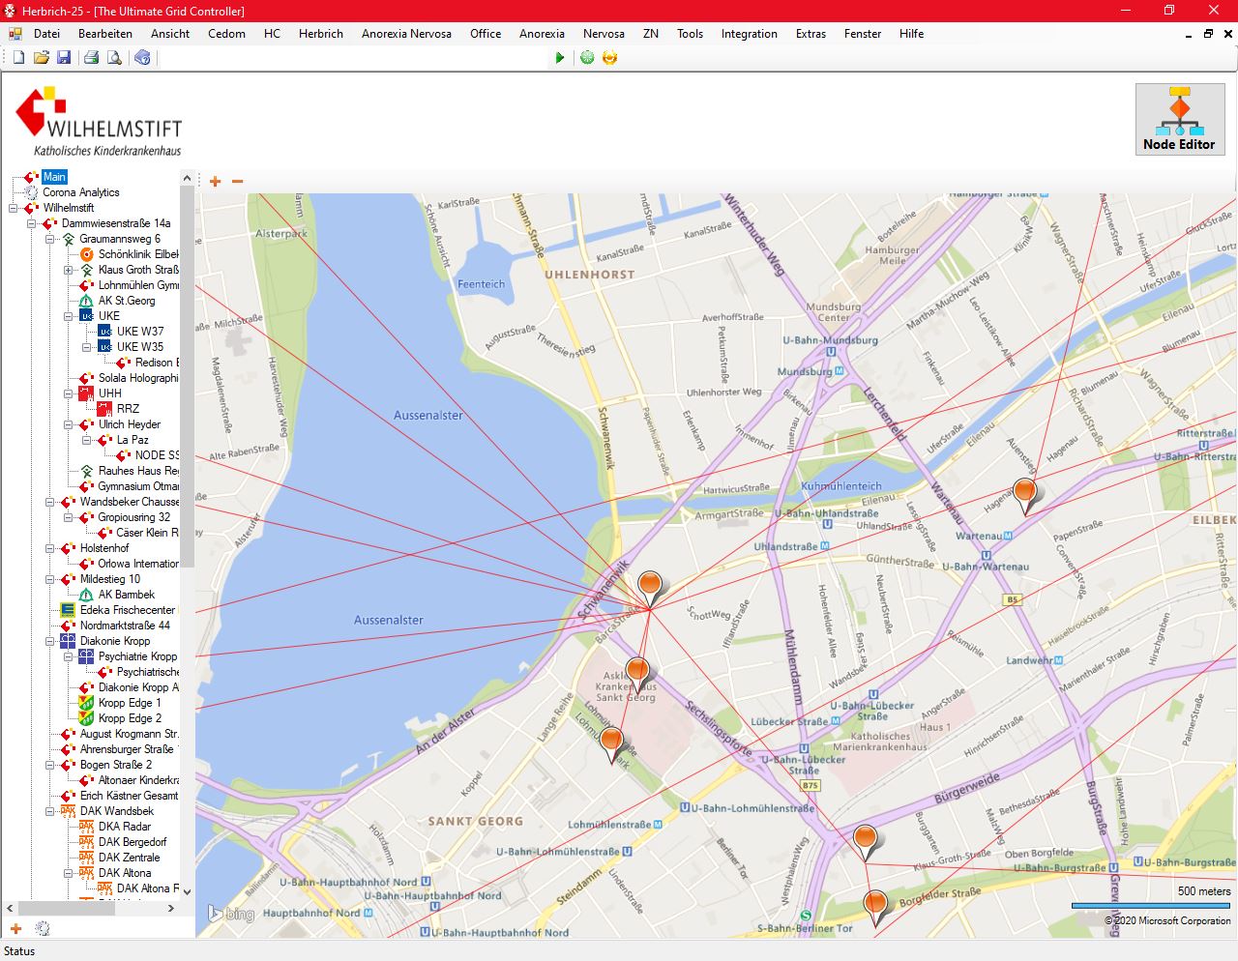1238x961 pixels.
Task: Zoom out the map with the orange minus
Action: [237, 181]
